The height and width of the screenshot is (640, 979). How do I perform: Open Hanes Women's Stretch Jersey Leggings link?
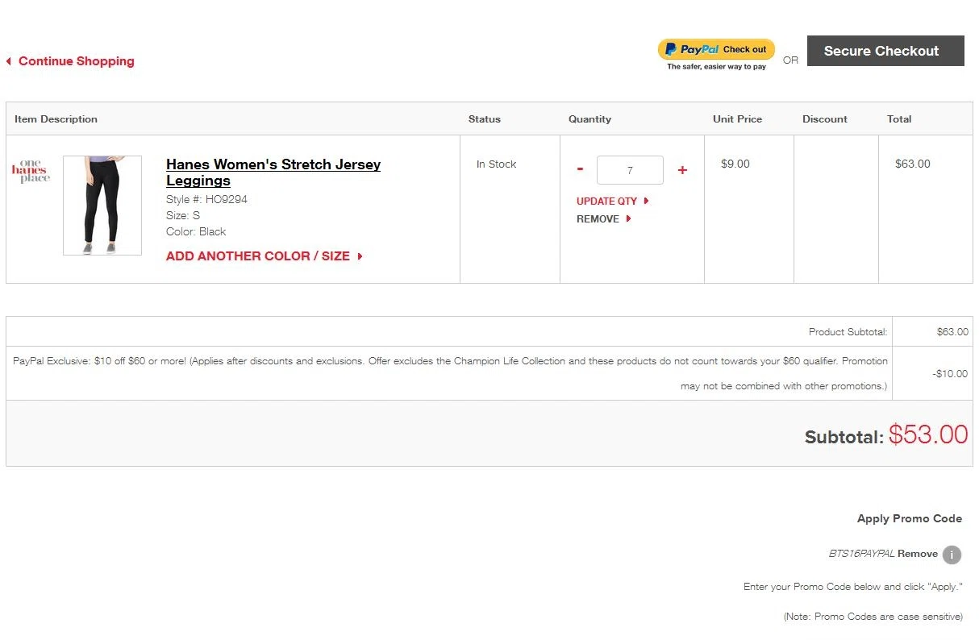point(273,172)
